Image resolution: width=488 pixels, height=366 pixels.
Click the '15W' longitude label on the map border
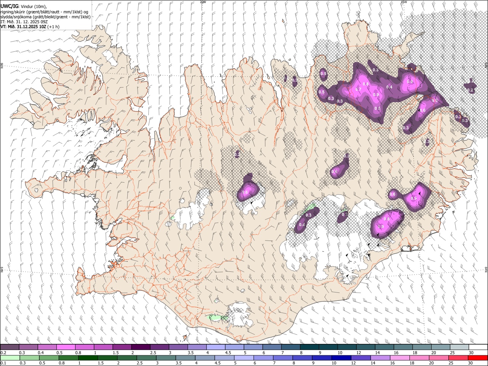[404, 2]
